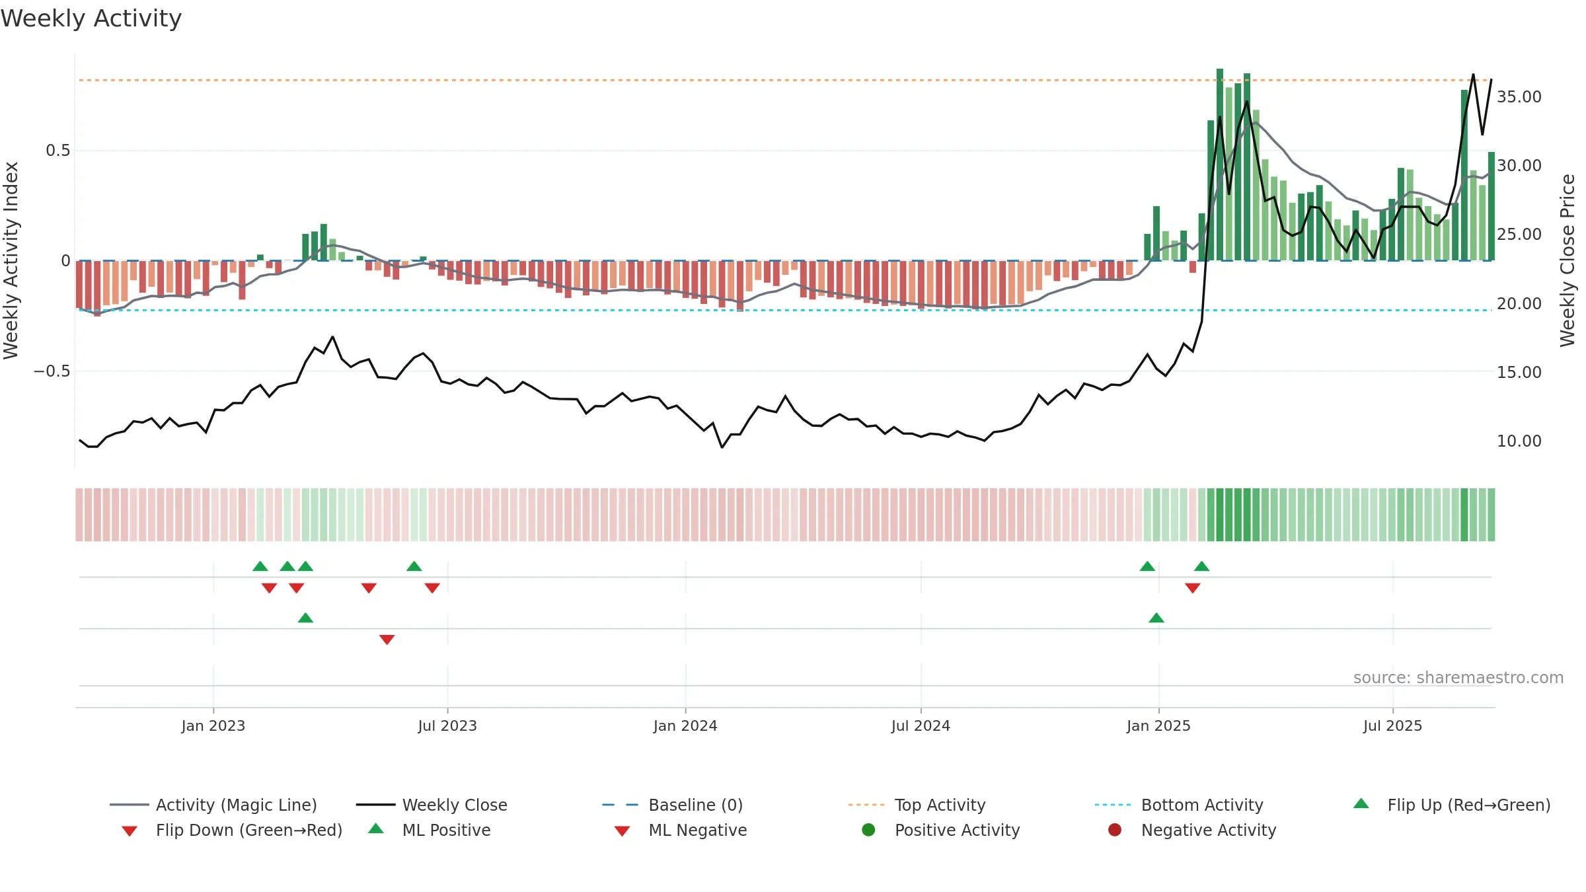Click the Jan 2025 axis label

point(1158,725)
